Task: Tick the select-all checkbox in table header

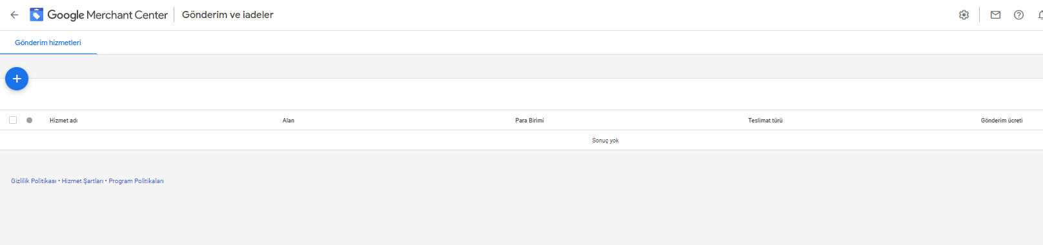Action: click(x=13, y=120)
